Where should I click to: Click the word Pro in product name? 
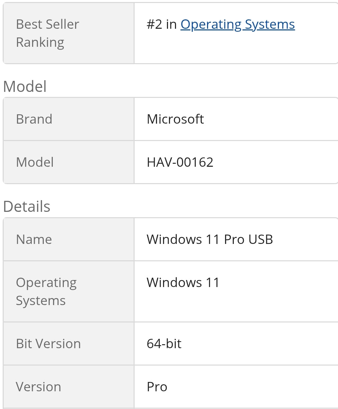click(234, 240)
